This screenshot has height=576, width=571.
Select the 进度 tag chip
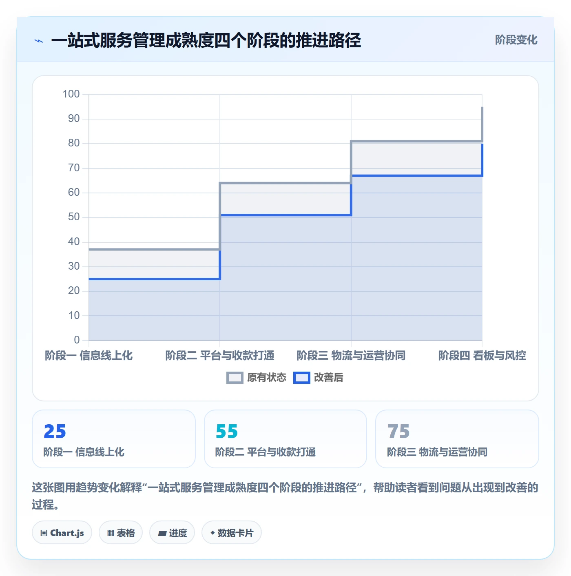[x=172, y=532]
